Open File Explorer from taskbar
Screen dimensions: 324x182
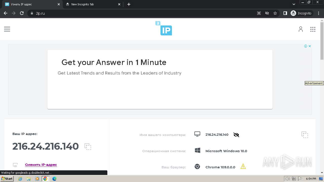pos(29,179)
